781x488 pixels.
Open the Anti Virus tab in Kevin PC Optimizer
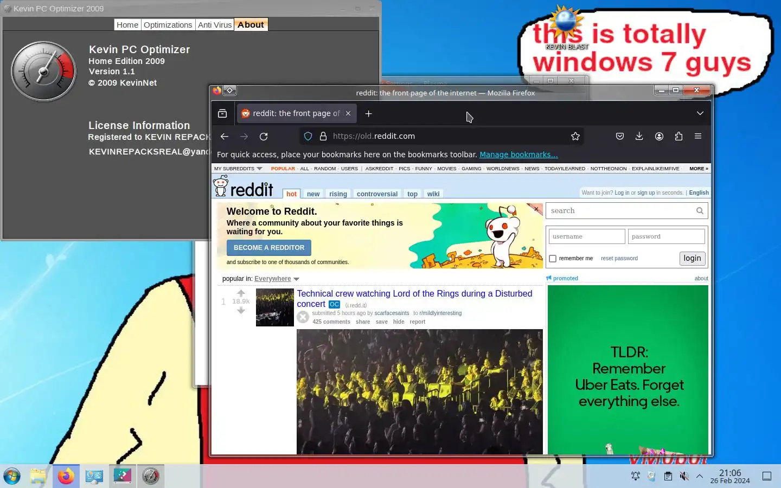click(215, 25)
